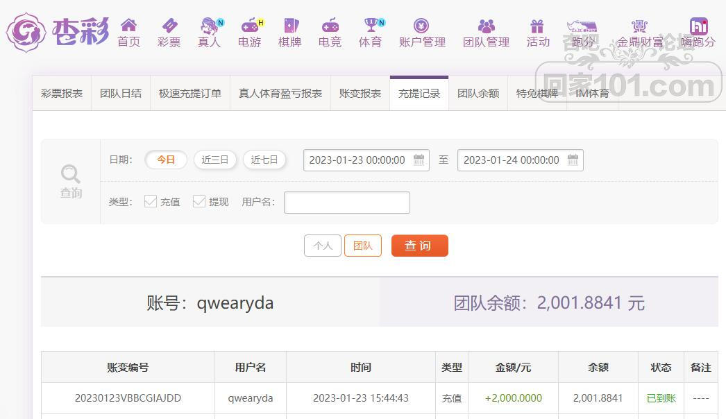726x419 pixels.
Task: Click the 2,001.8841 balance table cell
Action: point(598,398)
